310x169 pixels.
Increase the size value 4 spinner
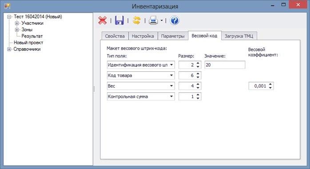pos(198,84)
